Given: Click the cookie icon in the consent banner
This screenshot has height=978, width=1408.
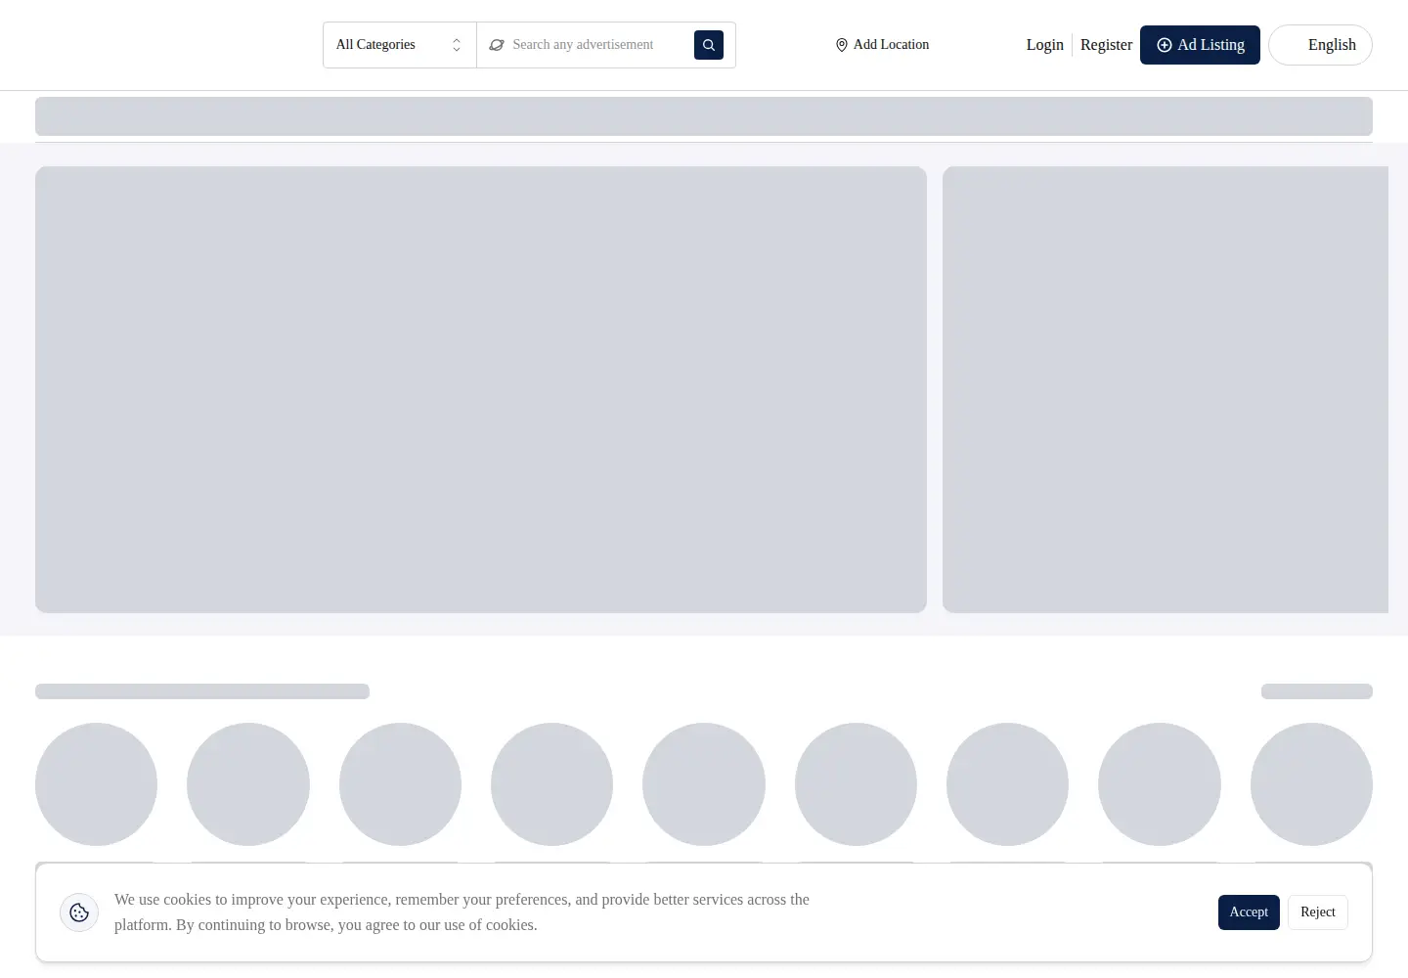Looking at the screenshot, I should click(x=79, y=912).
